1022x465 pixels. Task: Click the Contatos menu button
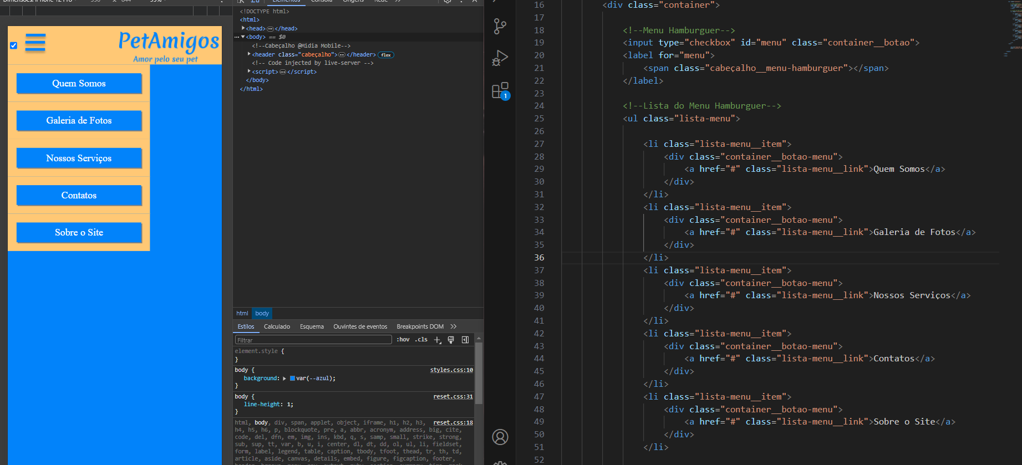79,195
